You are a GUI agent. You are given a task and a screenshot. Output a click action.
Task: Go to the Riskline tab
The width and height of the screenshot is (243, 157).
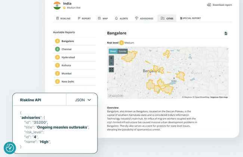(x=63, y=18)
